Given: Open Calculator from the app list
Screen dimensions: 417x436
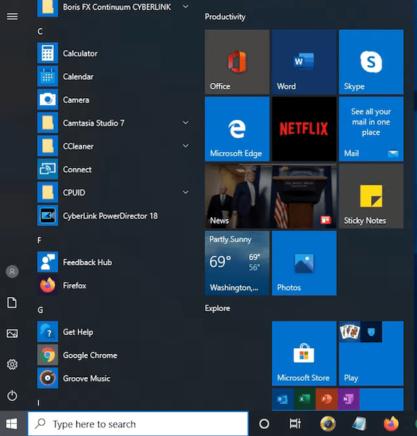Looking at the screenshot, I should [x=114, y=53].
